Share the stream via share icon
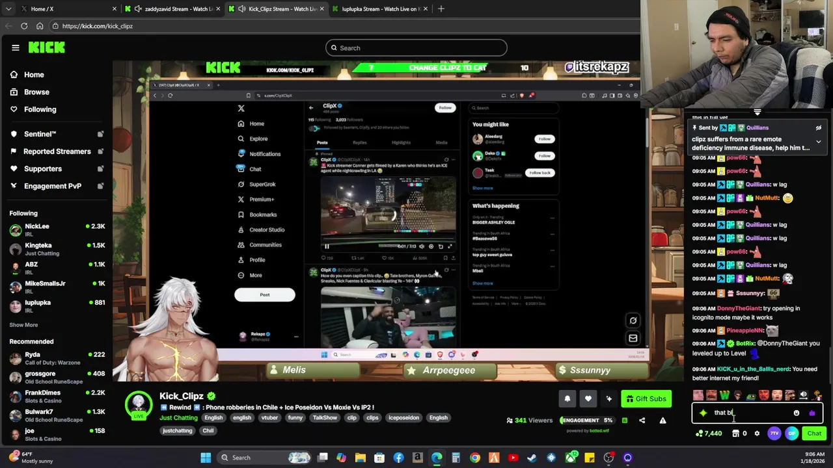 (642, 421)
